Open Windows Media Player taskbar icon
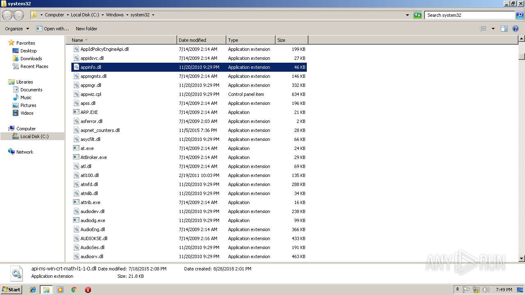This screenshot has height=295, width=525. click(60, 290)
